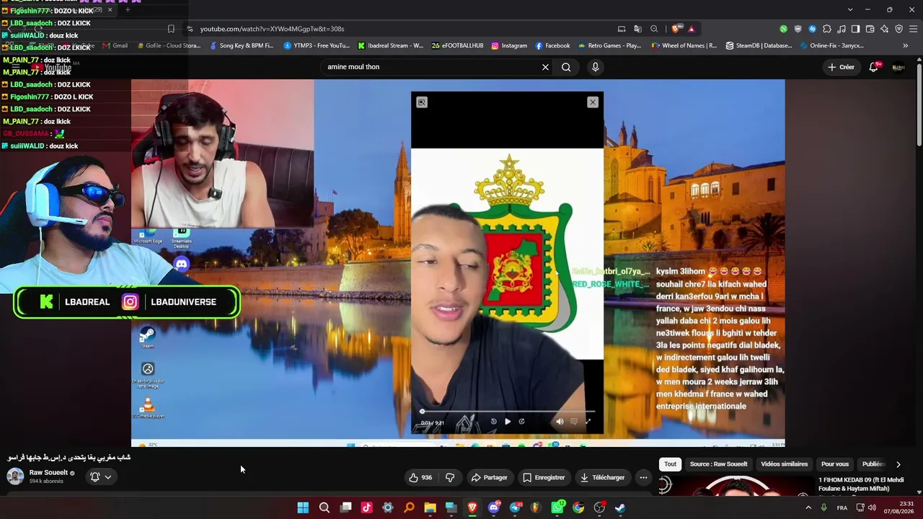
Task: Open the browser hamburger main menu
Action: coord(913,29)
